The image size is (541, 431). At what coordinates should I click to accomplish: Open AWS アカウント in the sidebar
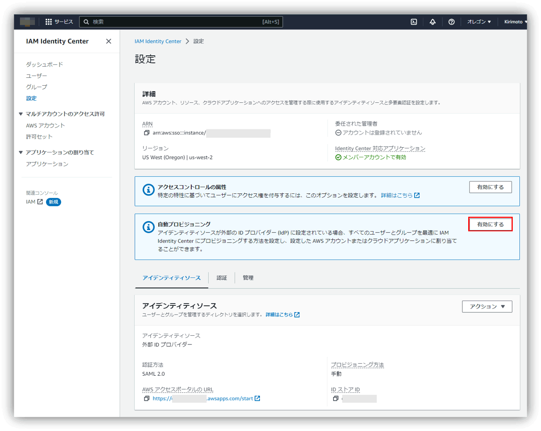click(45, 126)
